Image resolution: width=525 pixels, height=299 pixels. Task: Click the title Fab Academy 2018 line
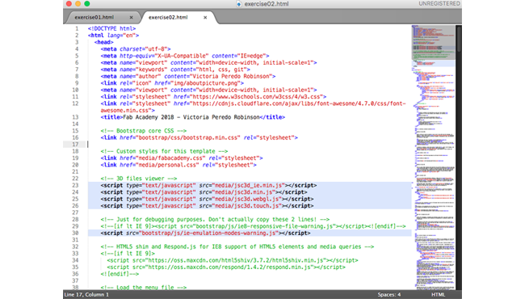193,117
